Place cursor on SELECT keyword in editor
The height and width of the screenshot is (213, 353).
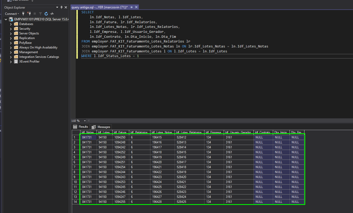[87, 12]
